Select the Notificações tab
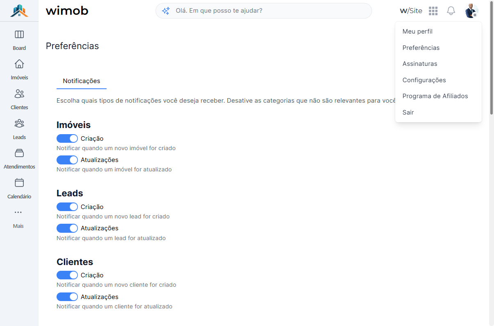Viewport: 494px width, 326px height. [82, 81]
